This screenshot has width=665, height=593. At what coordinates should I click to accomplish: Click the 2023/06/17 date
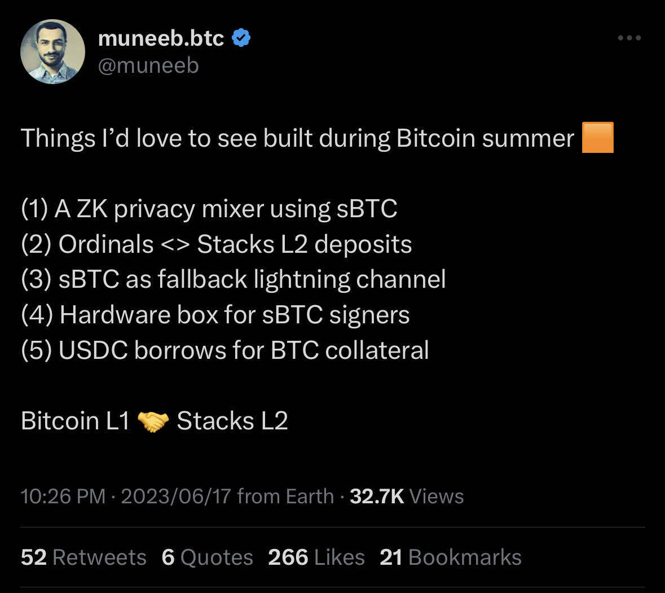(x=176, y=497)
